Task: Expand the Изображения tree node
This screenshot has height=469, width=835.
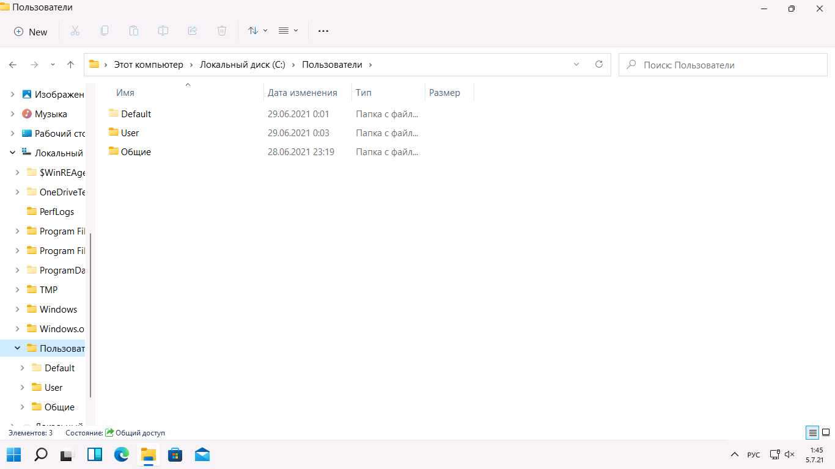Action: [13, 95]
